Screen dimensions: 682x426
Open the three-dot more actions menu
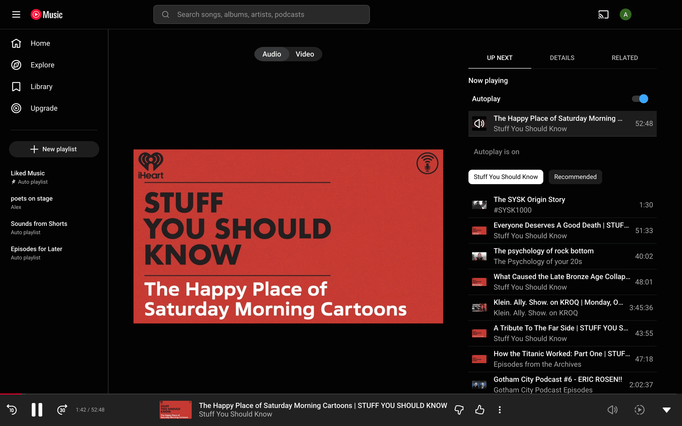click(x=500, y=410)
